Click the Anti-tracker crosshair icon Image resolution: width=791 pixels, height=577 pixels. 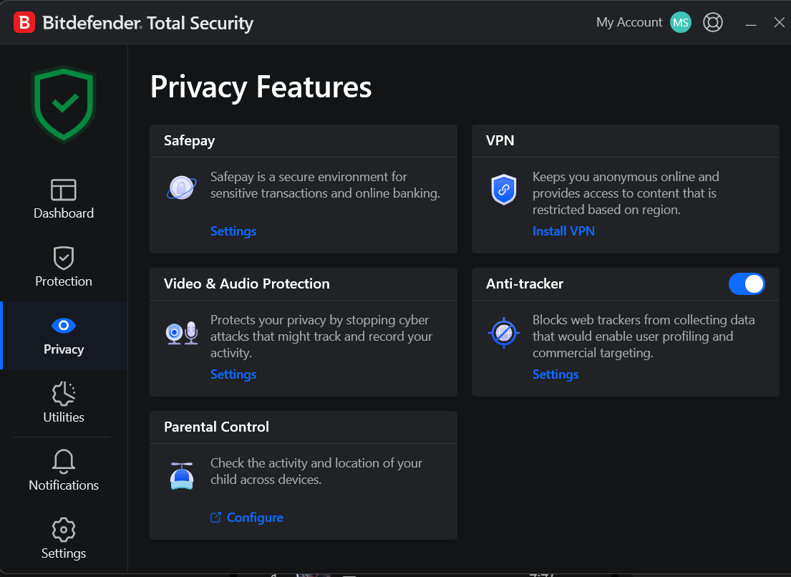(x=504, y=333)
